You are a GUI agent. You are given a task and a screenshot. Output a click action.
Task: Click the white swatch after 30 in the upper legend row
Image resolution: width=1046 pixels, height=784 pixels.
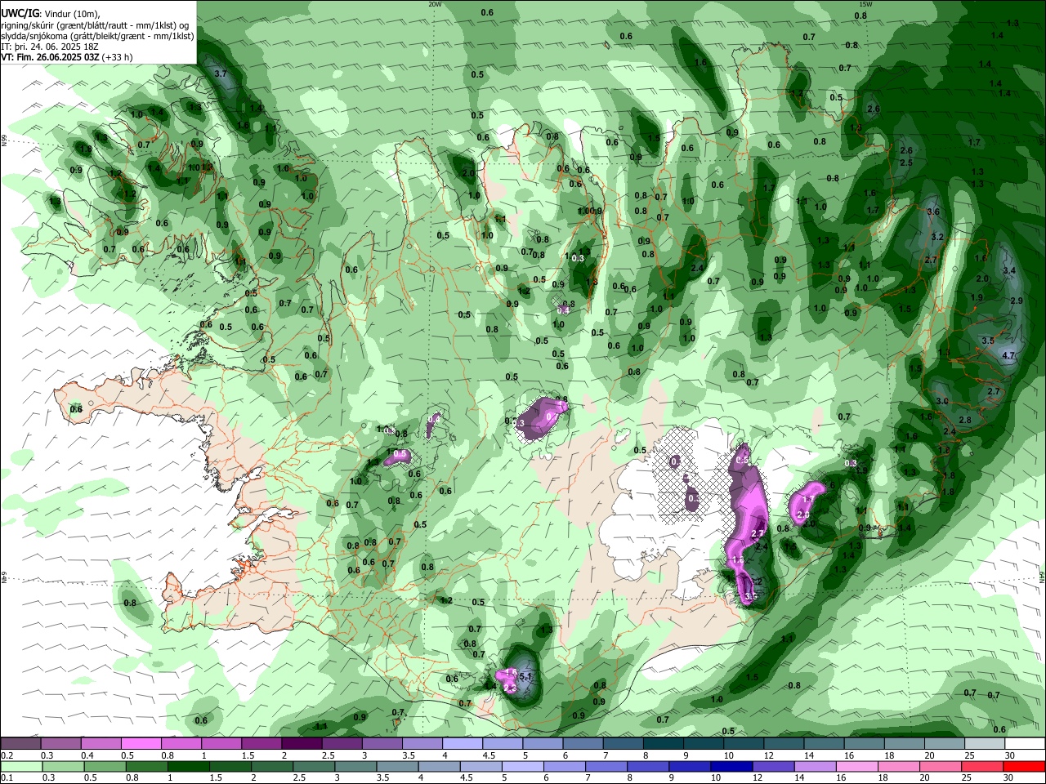(x=1025, y=743)
